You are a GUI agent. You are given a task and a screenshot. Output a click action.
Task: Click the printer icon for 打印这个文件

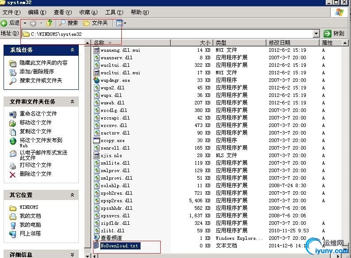point(13,166)
